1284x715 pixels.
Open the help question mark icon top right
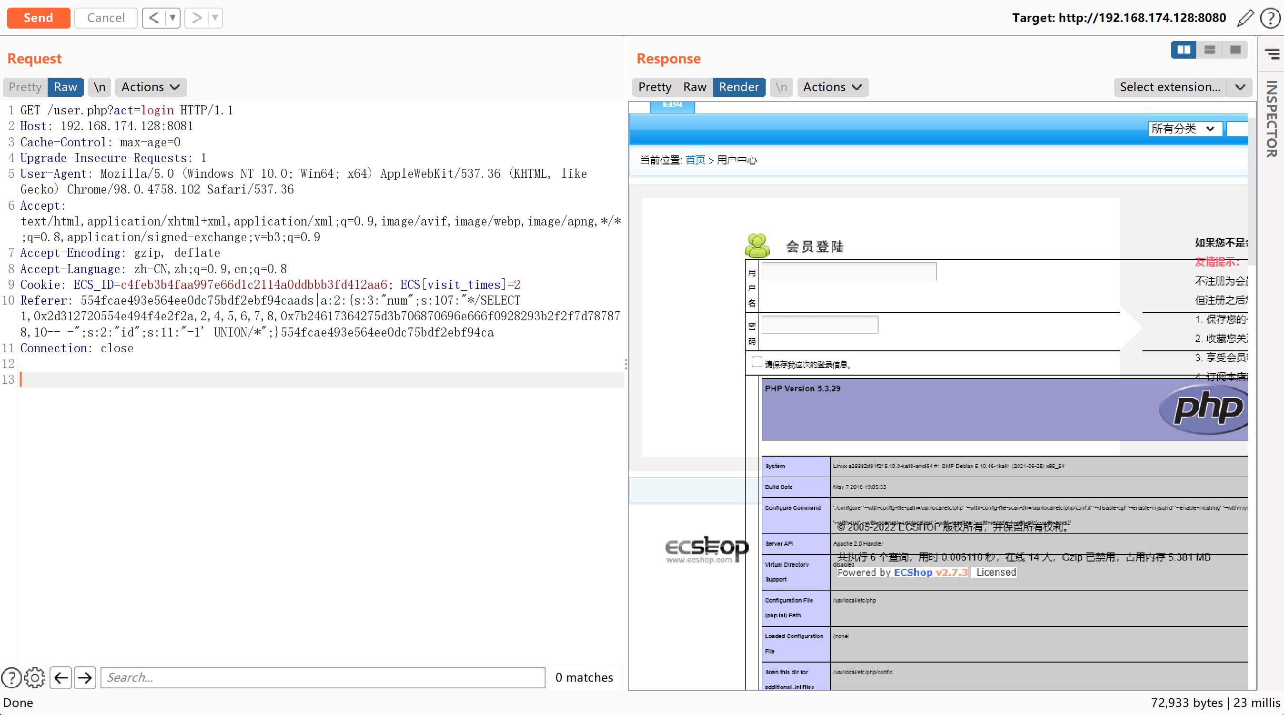(x=1270, y=18)
